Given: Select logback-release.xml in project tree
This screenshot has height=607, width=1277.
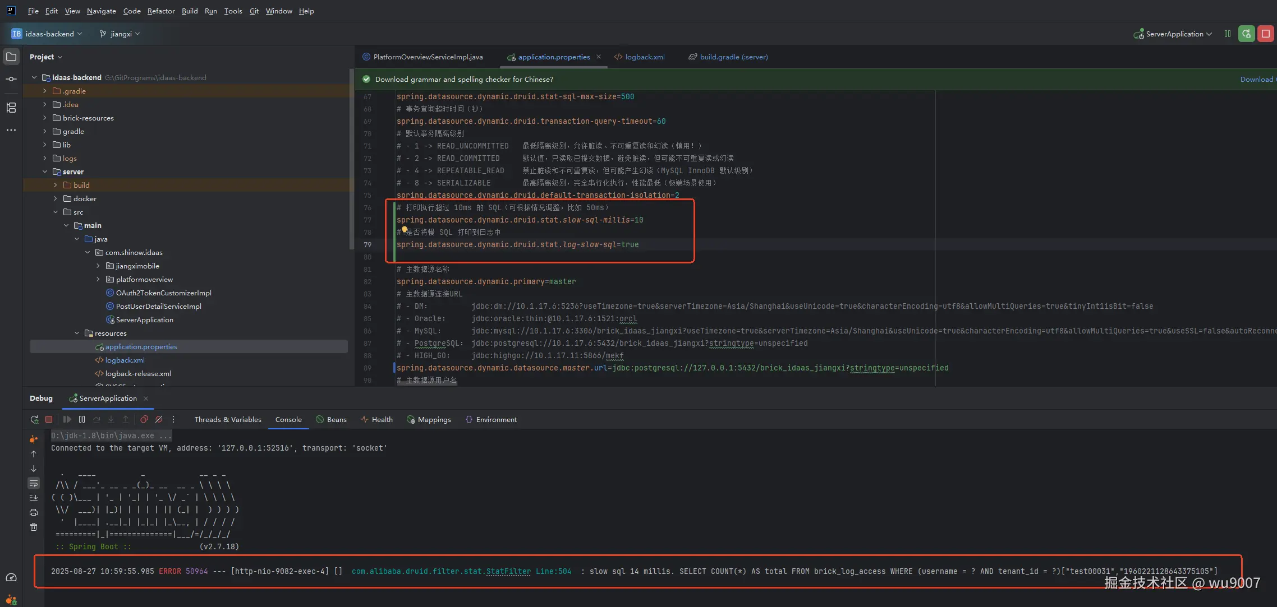Looking at the screenshot, I should (x=138, y=373).
